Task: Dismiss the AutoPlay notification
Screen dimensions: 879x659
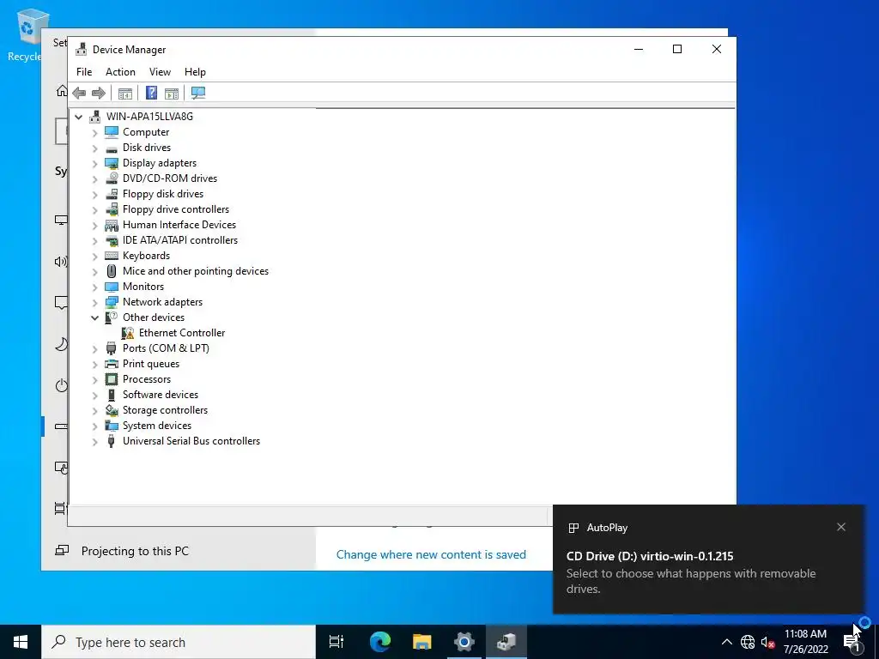Action: pyautogui.click(x=841, y=527)
